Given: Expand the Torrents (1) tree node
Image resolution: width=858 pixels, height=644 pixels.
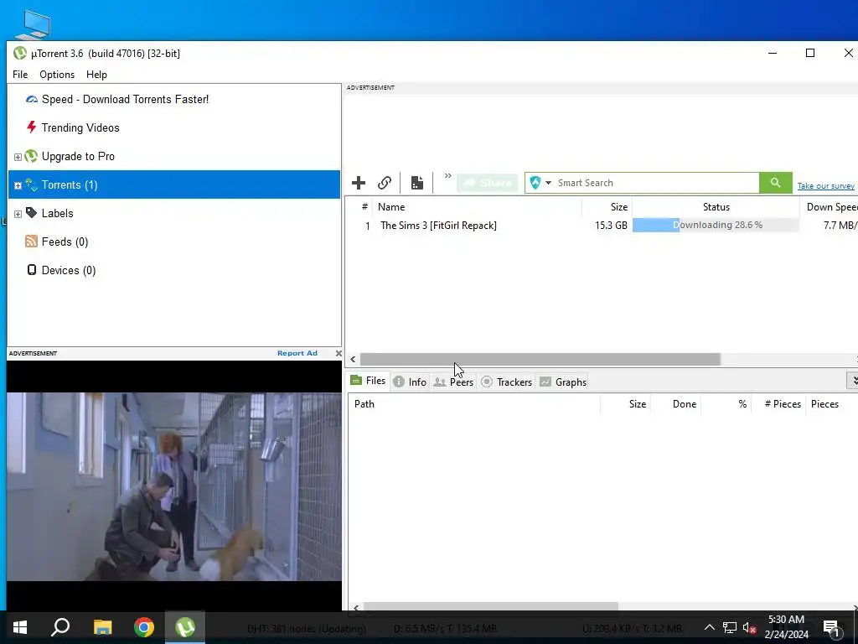Looking at the screenshot, I should pos(18,185).
